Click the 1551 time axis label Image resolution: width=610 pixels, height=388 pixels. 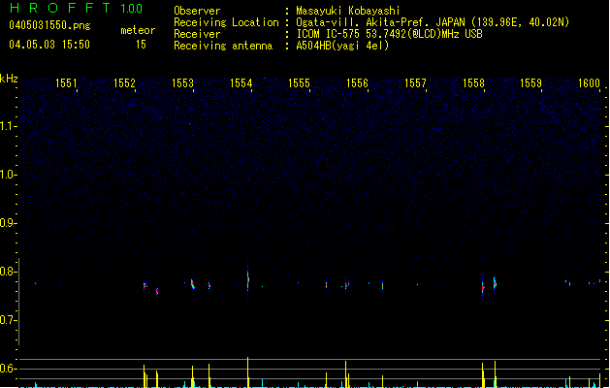[66, 83]
